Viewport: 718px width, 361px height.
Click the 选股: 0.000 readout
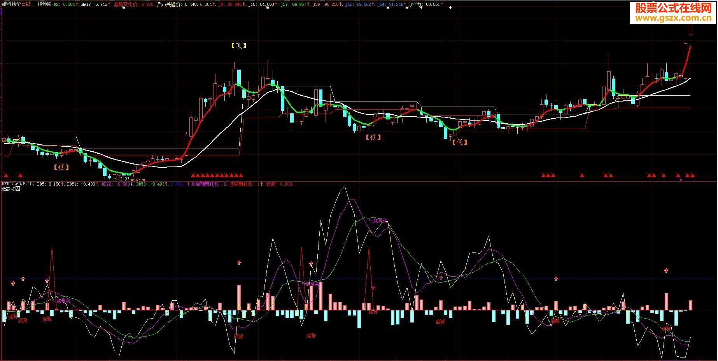tap(280, 184)
